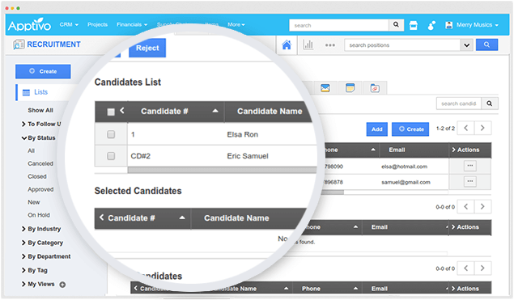Click the search candidates magnifier icon
The image size is (514, 300).
490,104
